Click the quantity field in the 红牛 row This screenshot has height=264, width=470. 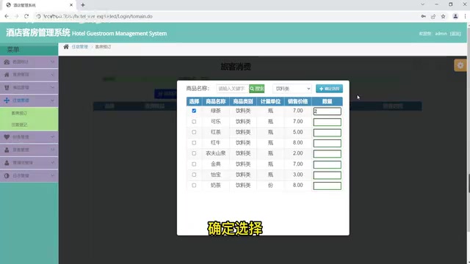click(x=327, y=143)
